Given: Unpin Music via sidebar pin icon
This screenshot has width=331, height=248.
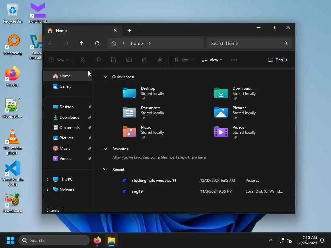Looking at the screenshot, I should 90,148.
